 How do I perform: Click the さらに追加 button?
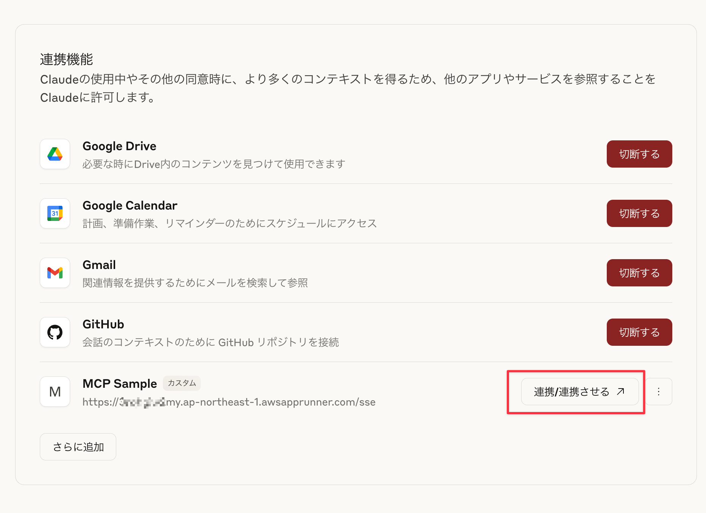click(78, 447)
